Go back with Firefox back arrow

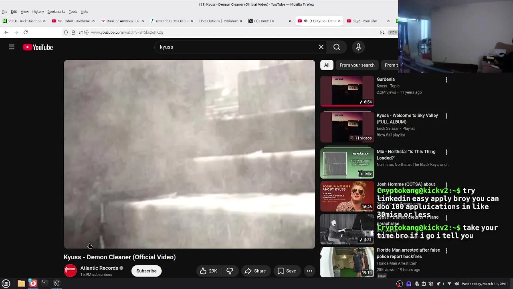[x=6, y=32]
